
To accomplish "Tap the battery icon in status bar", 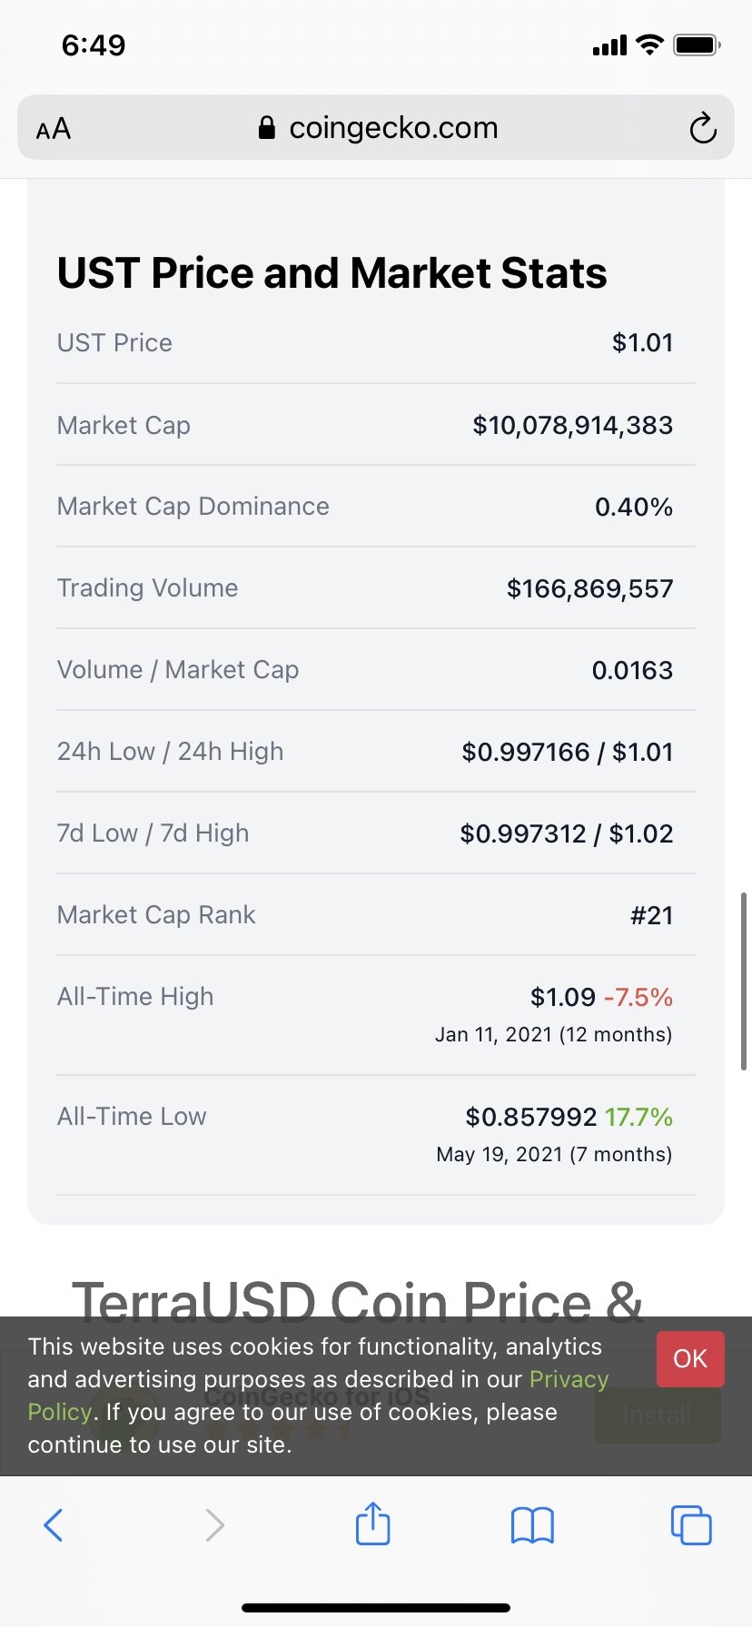I will pos(697,45).
